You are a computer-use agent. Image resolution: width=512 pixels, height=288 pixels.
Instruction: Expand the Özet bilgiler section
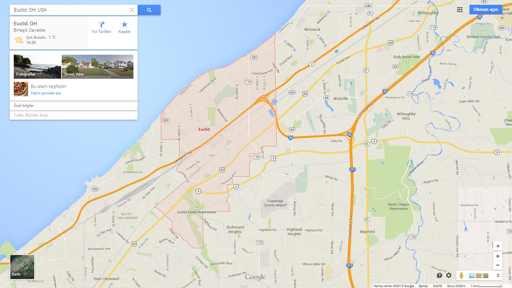(x=74, y=106)
